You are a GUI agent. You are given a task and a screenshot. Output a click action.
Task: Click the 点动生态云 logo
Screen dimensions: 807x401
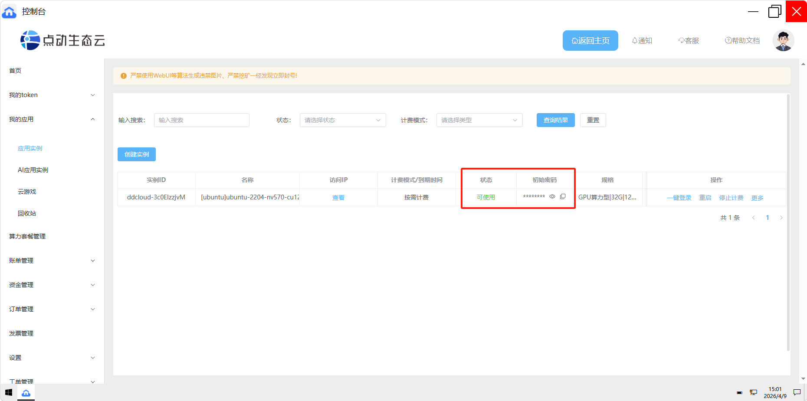(x=63, y=40)
